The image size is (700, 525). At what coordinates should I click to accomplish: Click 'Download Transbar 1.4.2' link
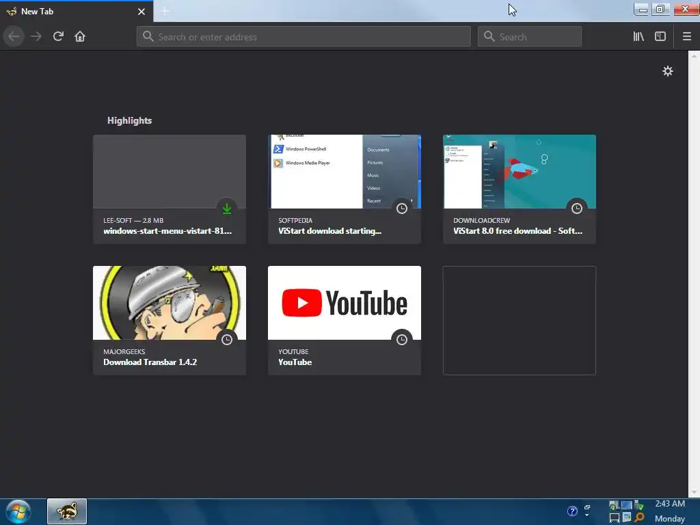click(150, 362)
